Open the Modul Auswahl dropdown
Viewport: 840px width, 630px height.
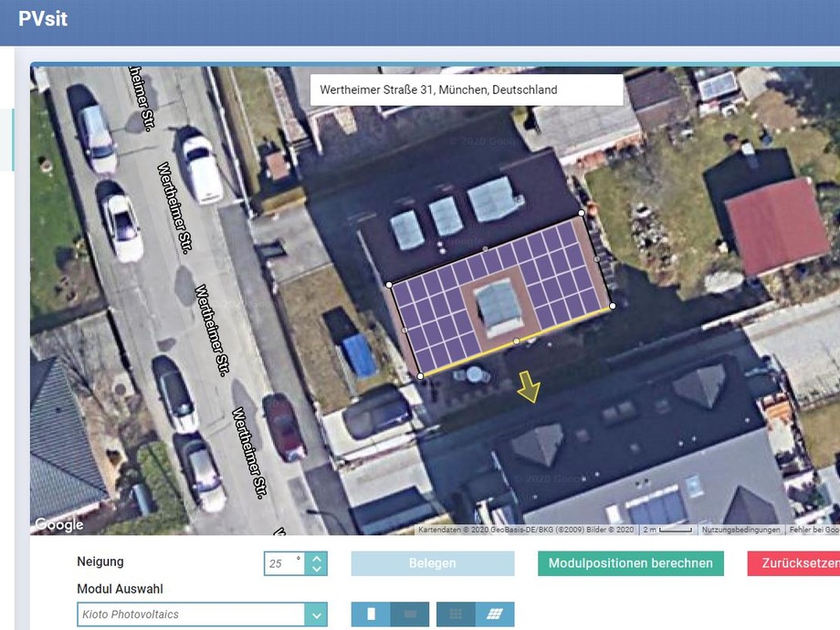[317, 614]
